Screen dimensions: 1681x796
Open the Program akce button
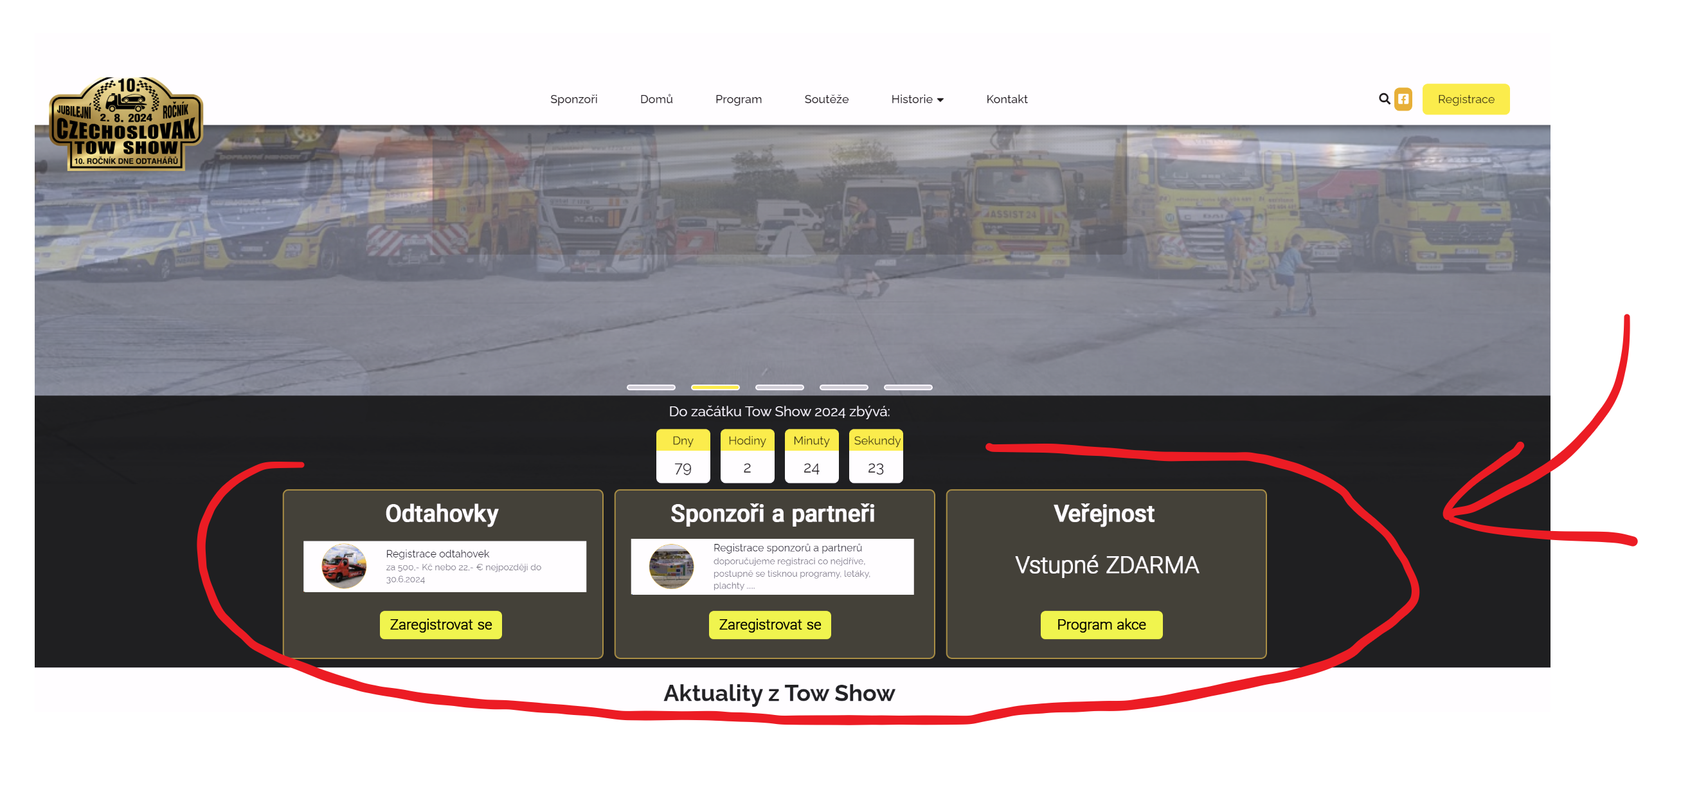coord(1101,624)
